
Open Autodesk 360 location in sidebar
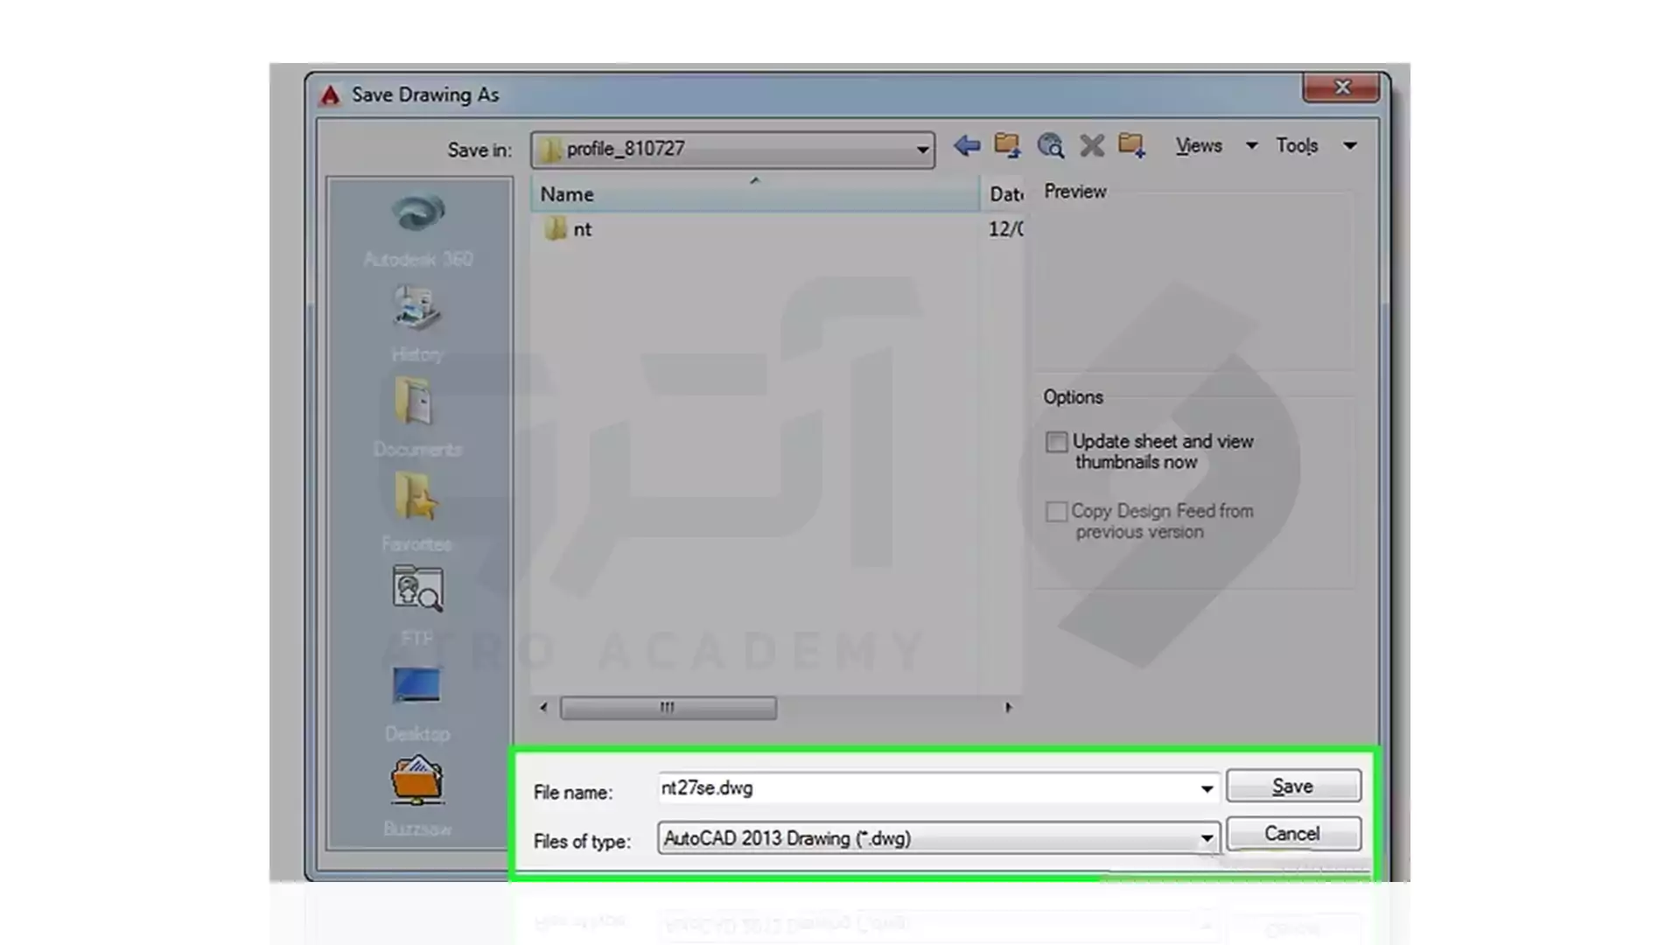418,231
